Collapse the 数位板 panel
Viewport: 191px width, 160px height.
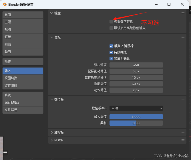tap(52, 100)
